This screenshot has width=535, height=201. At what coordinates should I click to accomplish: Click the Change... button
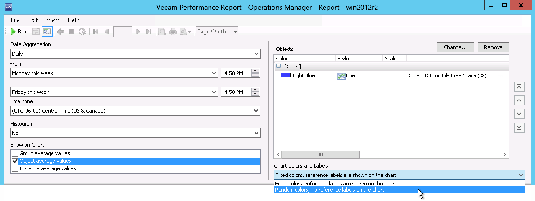click(455, 47)
